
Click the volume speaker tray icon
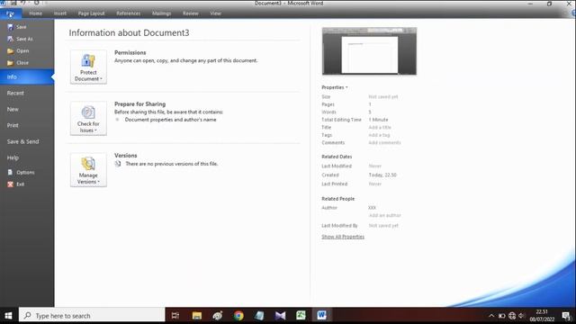(x=521, y=316)
